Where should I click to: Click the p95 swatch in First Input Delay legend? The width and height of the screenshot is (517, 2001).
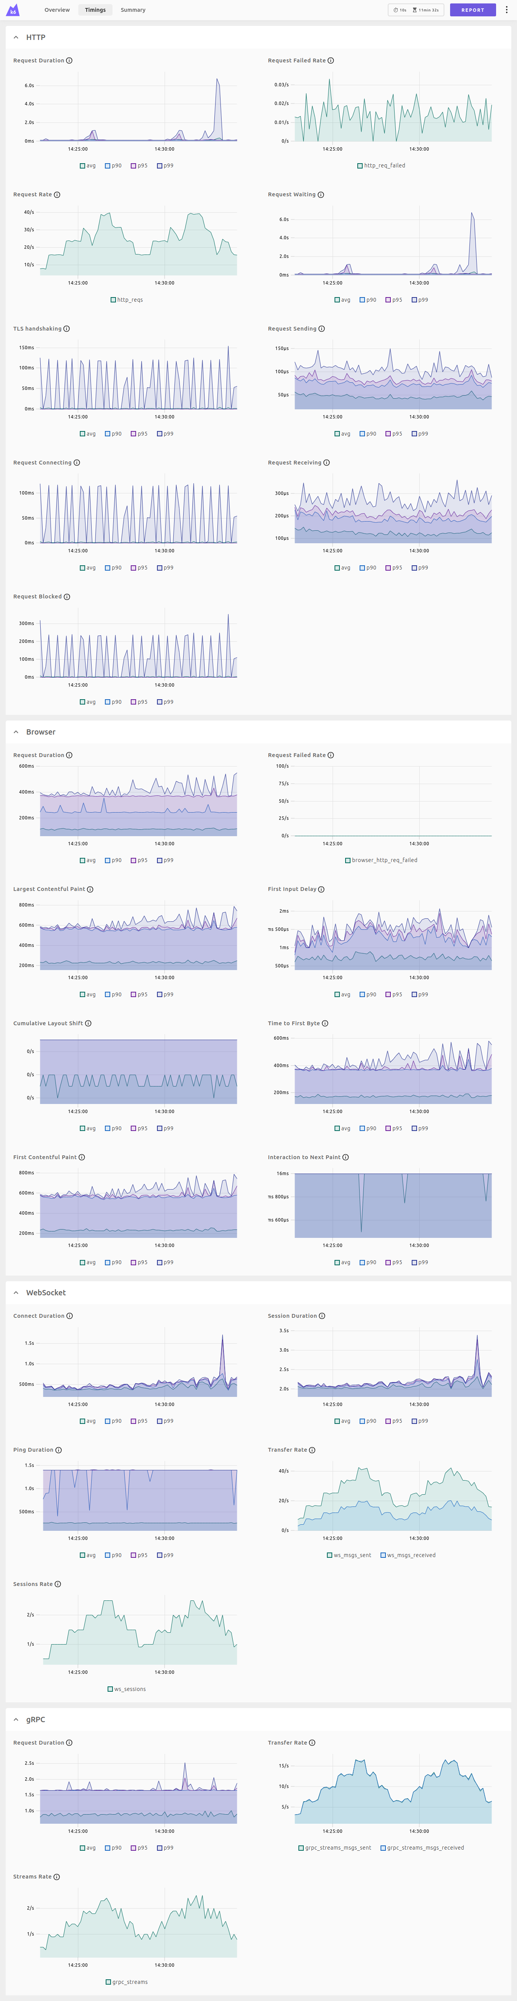[389, 994]
